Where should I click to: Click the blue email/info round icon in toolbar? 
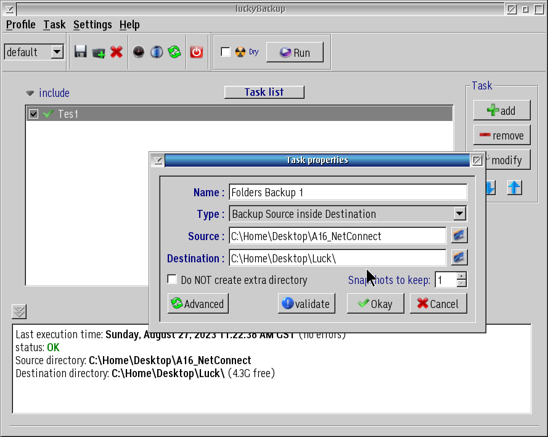(x=157, y=52)
